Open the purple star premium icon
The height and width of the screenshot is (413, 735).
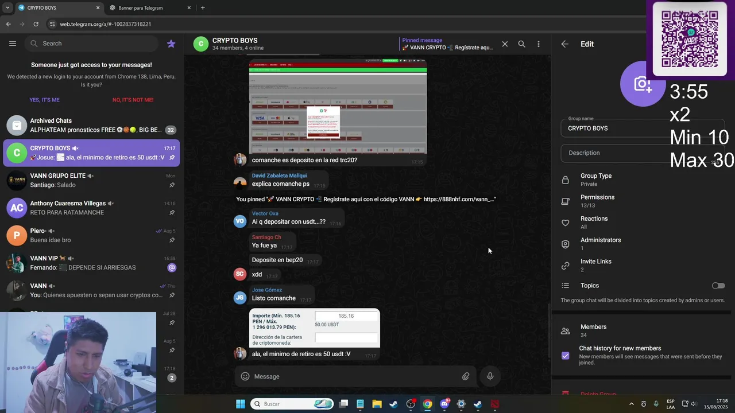tap(171, 44)
